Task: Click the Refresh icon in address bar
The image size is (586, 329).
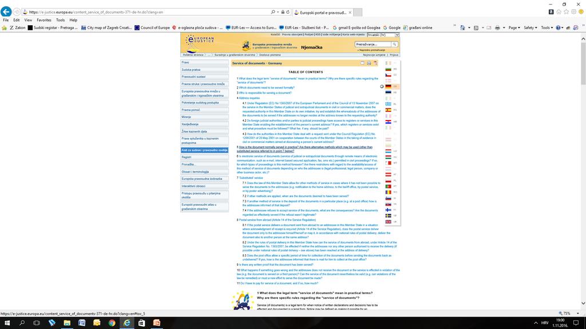Action: point(288,12)
